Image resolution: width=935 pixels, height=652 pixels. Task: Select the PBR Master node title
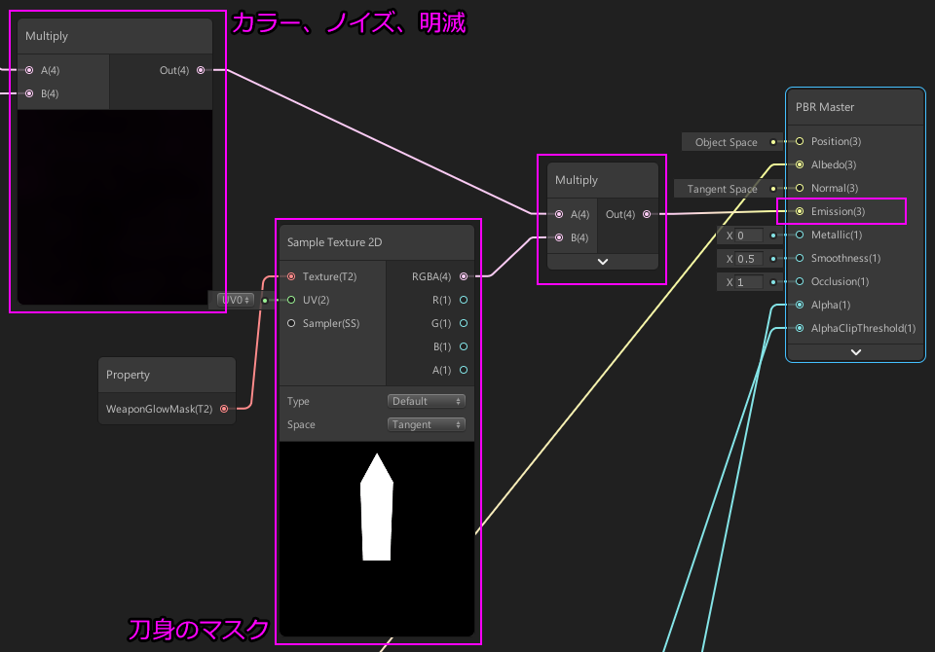coord(825,107)
